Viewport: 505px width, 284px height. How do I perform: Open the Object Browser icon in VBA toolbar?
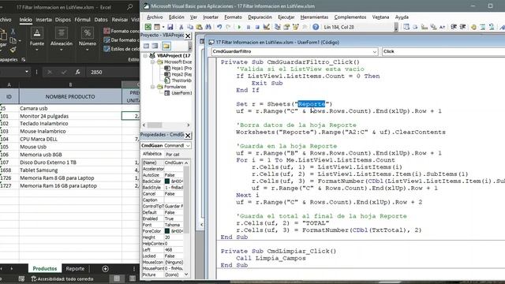[x=295, y=27]
